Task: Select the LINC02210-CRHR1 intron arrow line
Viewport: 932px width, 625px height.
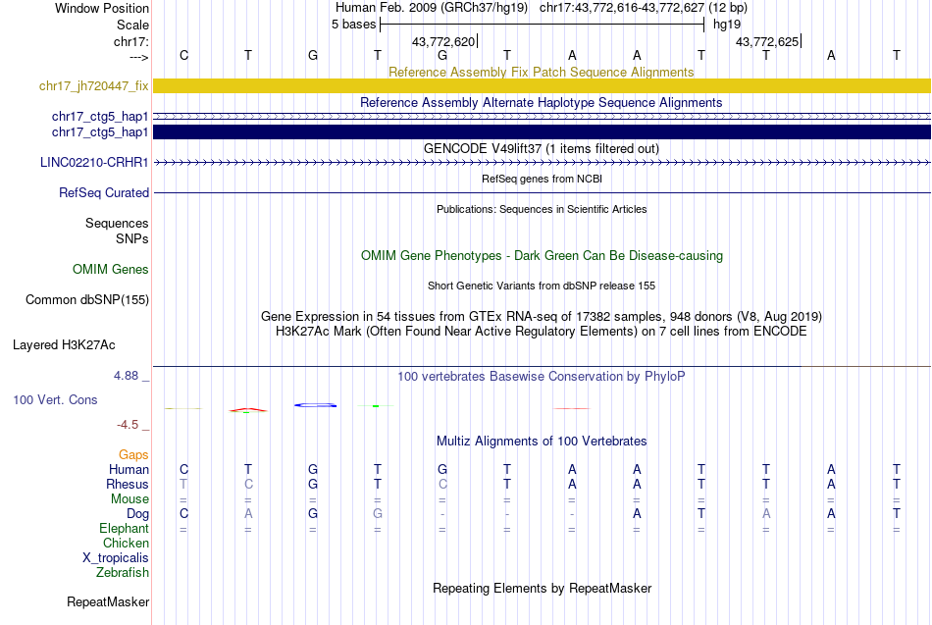Action: [542, 162]
